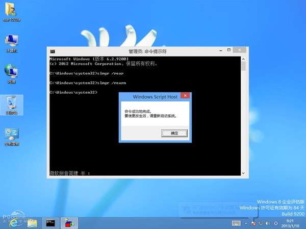Launch Internet Explorer from the taskbar
Screen dimensions: 306x229
tap(14, 223)
